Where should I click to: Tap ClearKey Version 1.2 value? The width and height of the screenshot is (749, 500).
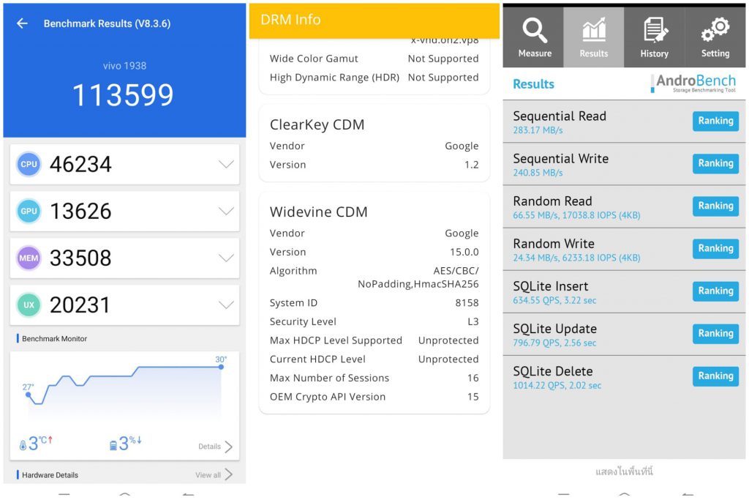(472, 165)
